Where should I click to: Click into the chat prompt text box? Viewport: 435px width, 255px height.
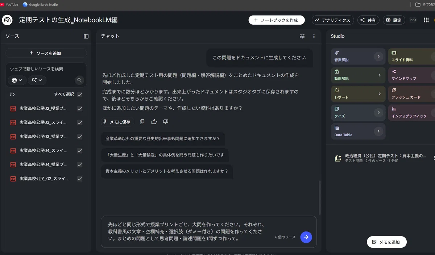[187, 232]
